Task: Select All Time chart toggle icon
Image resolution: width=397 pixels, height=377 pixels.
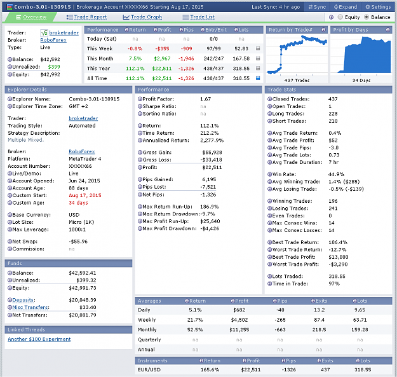Action: pyautogui.click(x=258, y=78)
